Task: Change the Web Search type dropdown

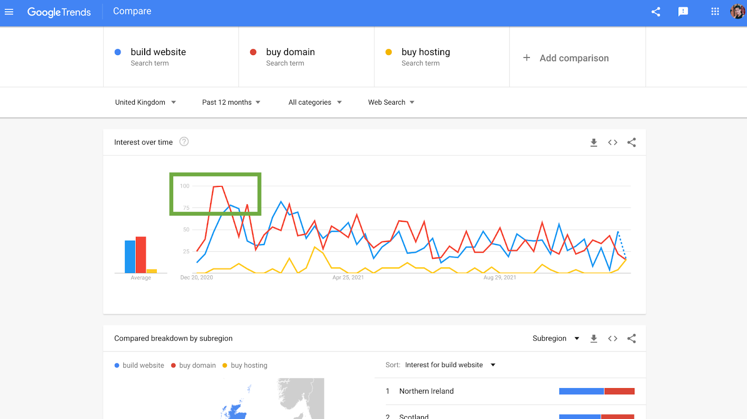Action: [x=391, y=102]
